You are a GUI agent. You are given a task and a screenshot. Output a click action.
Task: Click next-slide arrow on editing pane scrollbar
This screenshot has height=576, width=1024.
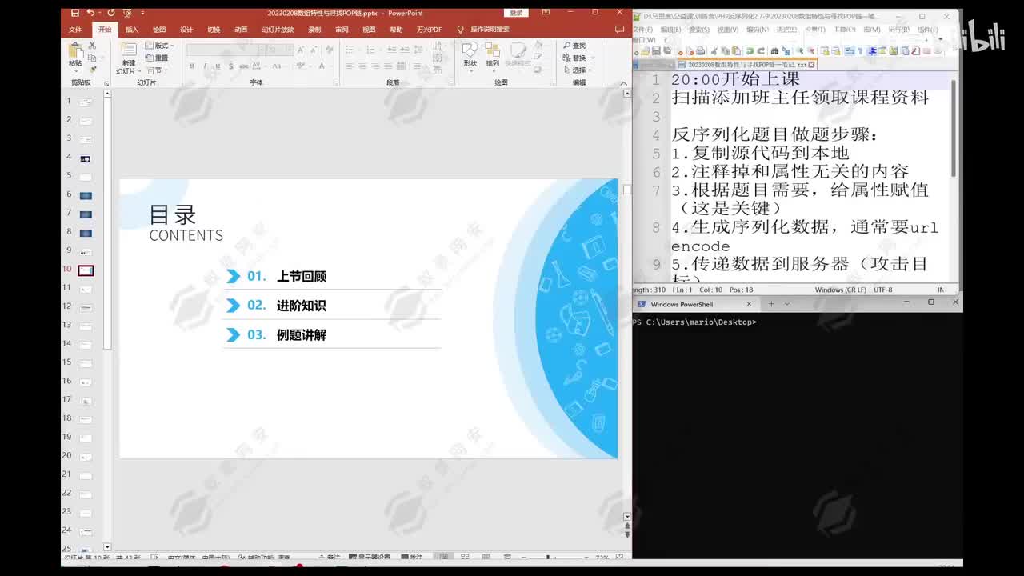point(627,534)
